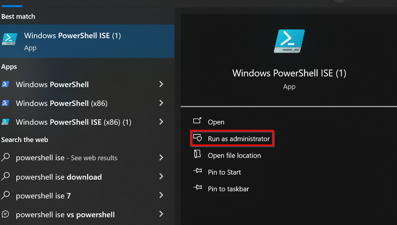Choose Open file location
This screenshot has height=225, width=397.
coord(234,155)
